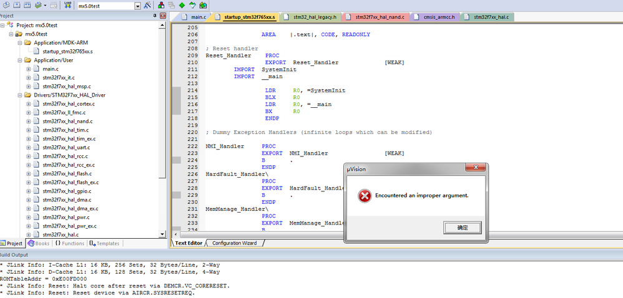Click the Batch Build toolbar icon
The width and height of the screenshot is (623, 298).
[38, 6]
